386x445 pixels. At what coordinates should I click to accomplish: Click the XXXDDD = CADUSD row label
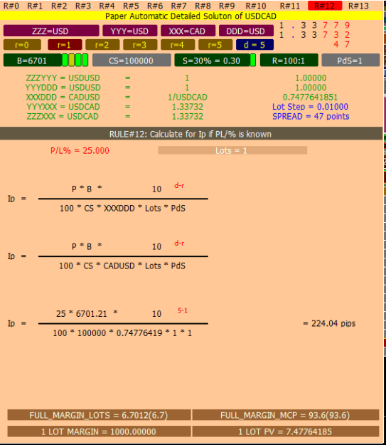[63, 97]
